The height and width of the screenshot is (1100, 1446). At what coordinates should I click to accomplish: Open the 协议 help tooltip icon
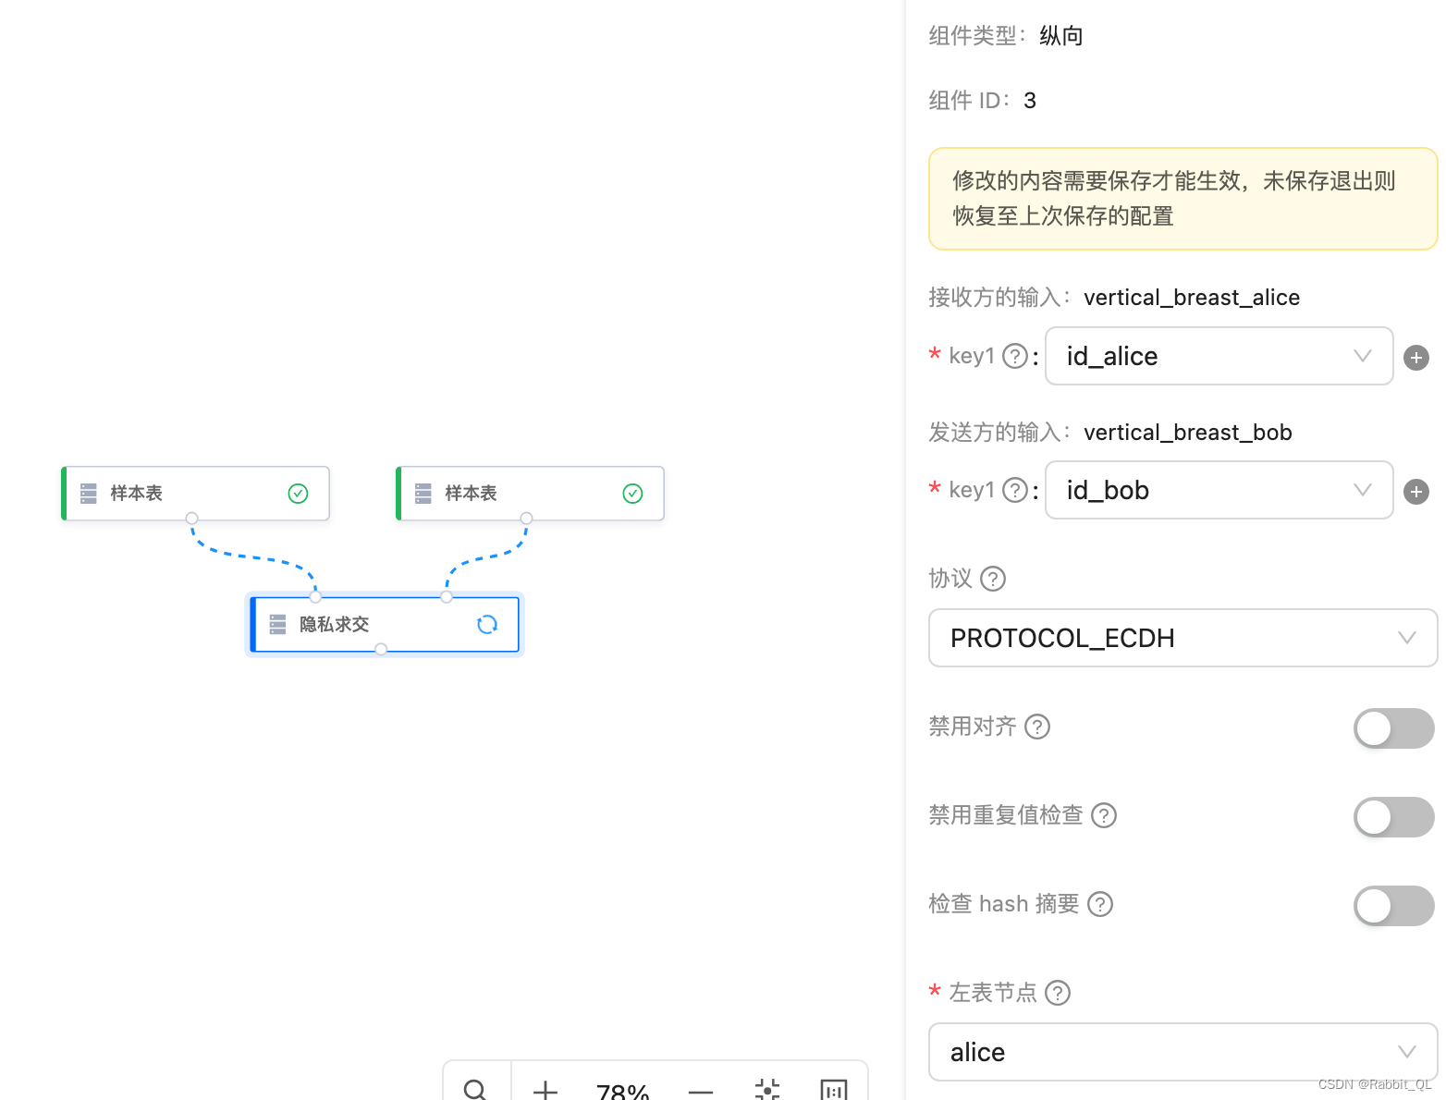tap(993, 579)
